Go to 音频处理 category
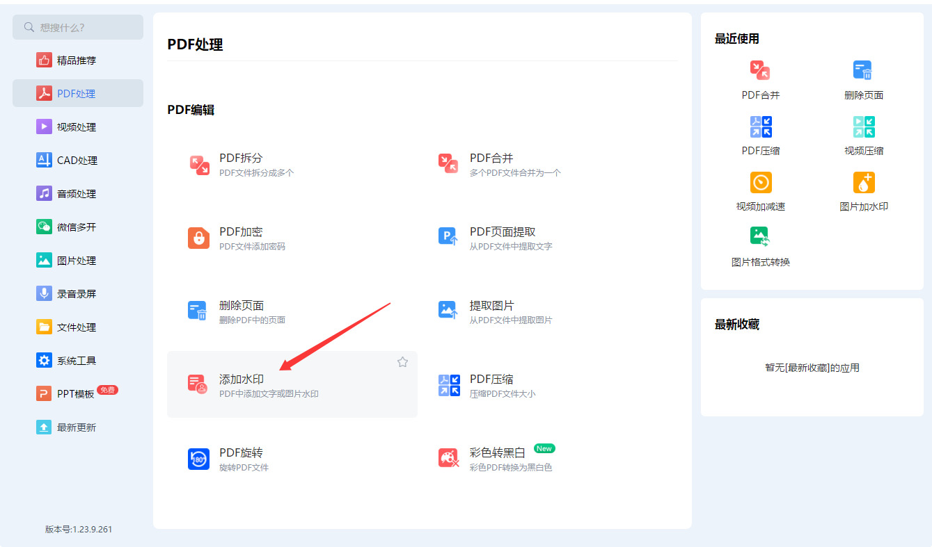The width and height of the screenshot is (932, 547). coord(78,194)
